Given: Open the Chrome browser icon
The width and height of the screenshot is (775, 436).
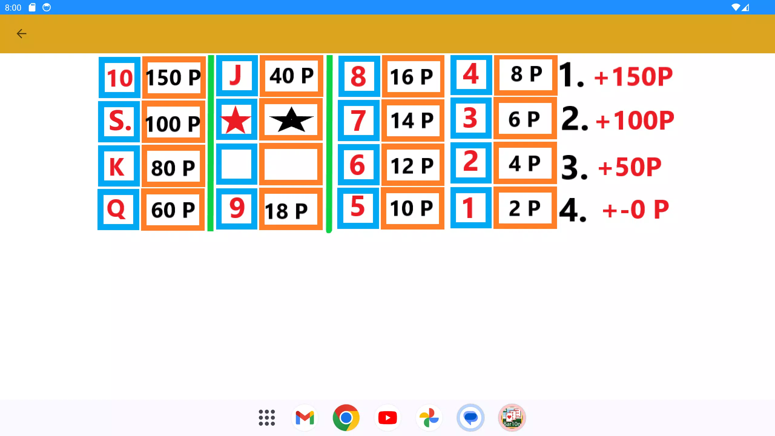Looking at the screenshot, I should pos(346,418).
